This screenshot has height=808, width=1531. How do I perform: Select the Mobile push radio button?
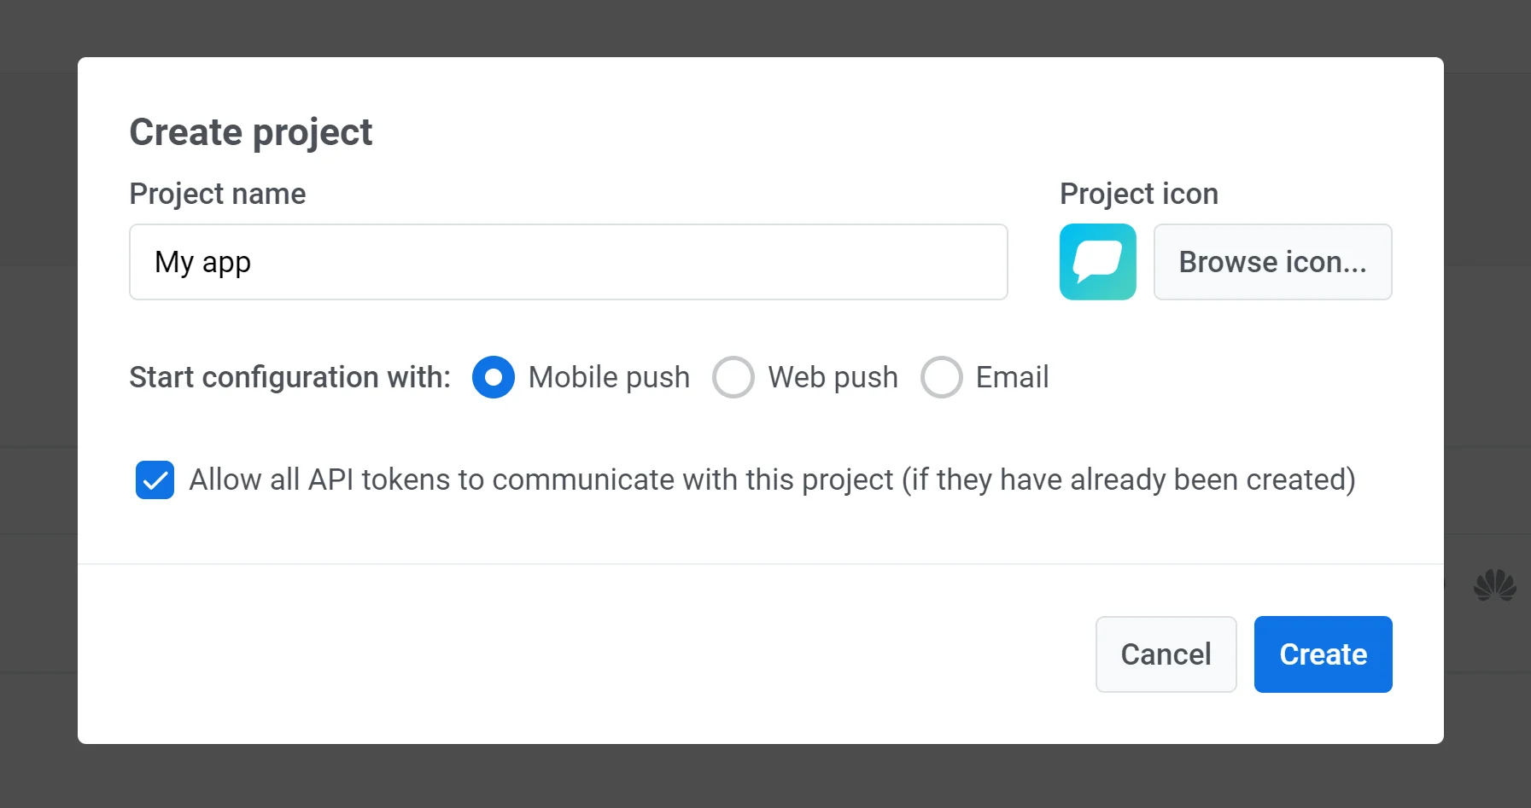tap(493, 377)
